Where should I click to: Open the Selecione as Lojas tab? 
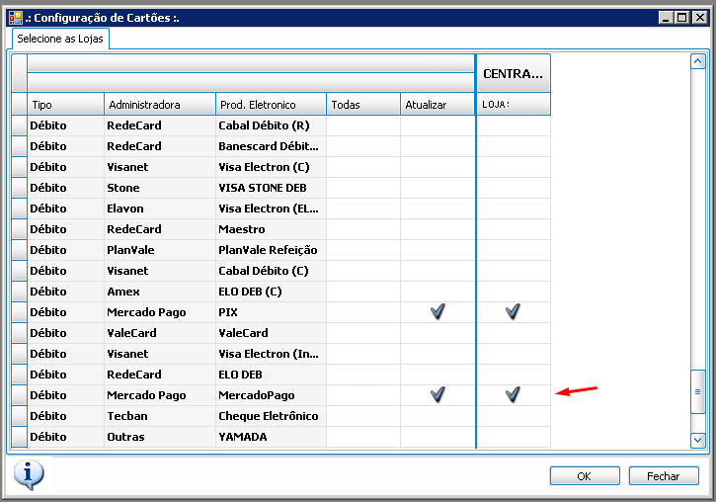point(60,39)
